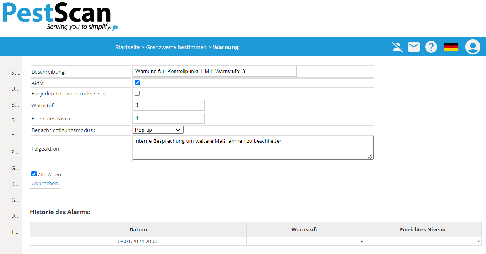486x254 pixels.
Task: Focus the Warnstufe input field
Action: tap(169, 105)
